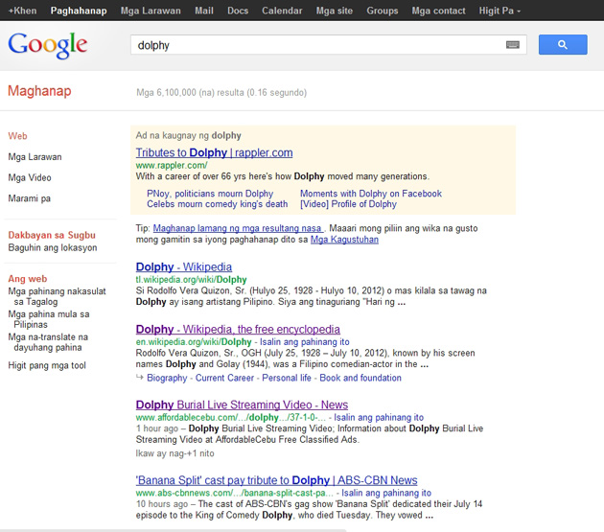Open Mga contact in the top bar

pyautogui.click(x=438, y=11)
